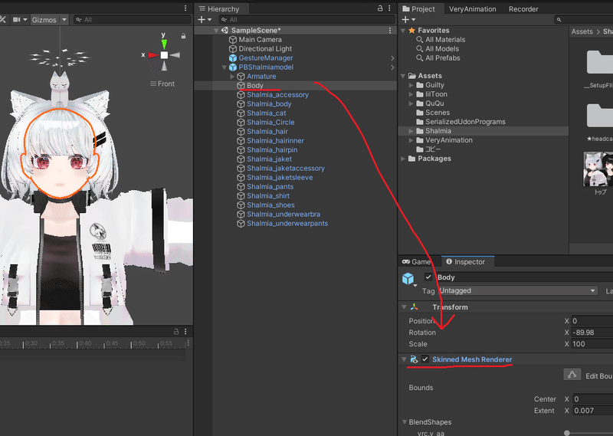Image resolution: width=613 pixels, height=436 pixels.
Task: Select Shalmia_hairpin object
Action: tap(272, 149)
